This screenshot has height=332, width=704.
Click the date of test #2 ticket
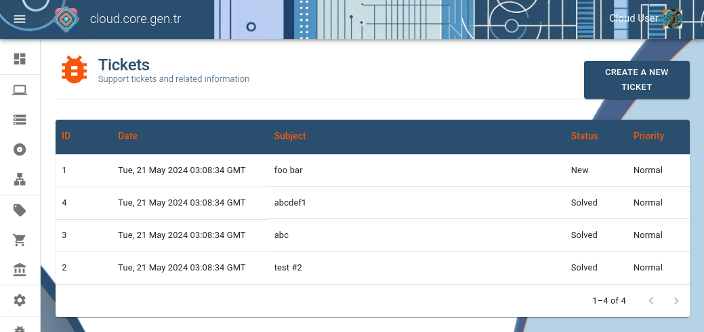pos(182,268)
